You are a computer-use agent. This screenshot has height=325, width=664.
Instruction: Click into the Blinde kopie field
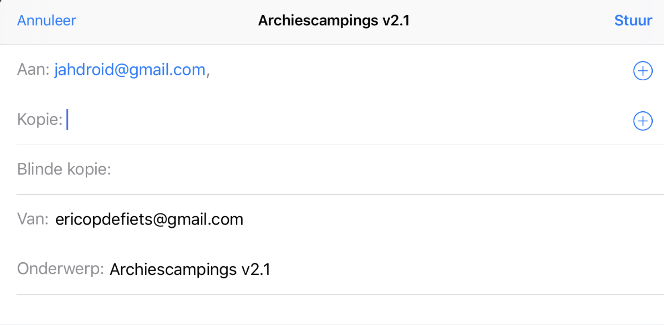[362, 170]
